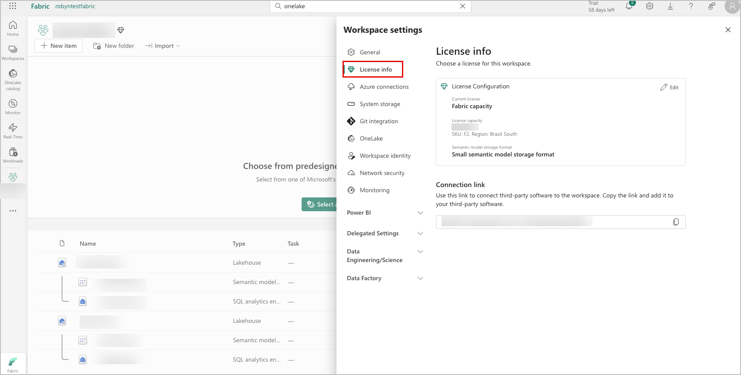Open Workspaces in the left navigation
The height and width of the screenshot is (375, 741).
(x=13, y=53)
